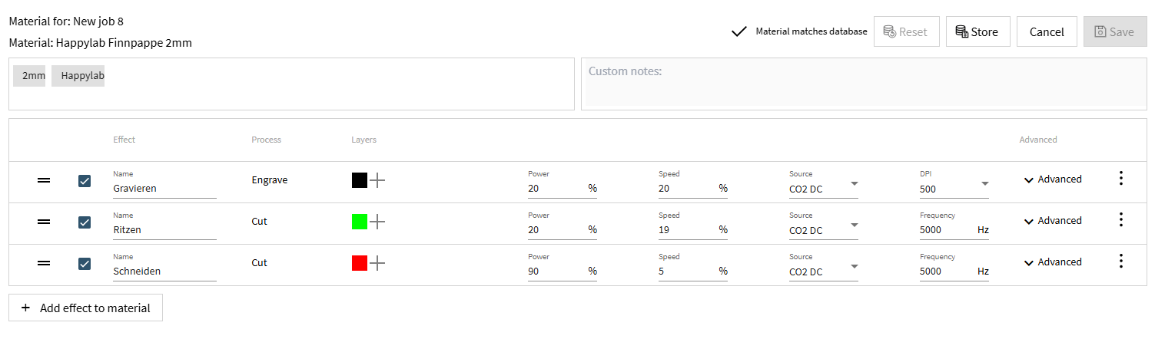Viewport: 1155px width, 339px height.
Task: Select the red layer color swatch
Action: click(359, 263)
